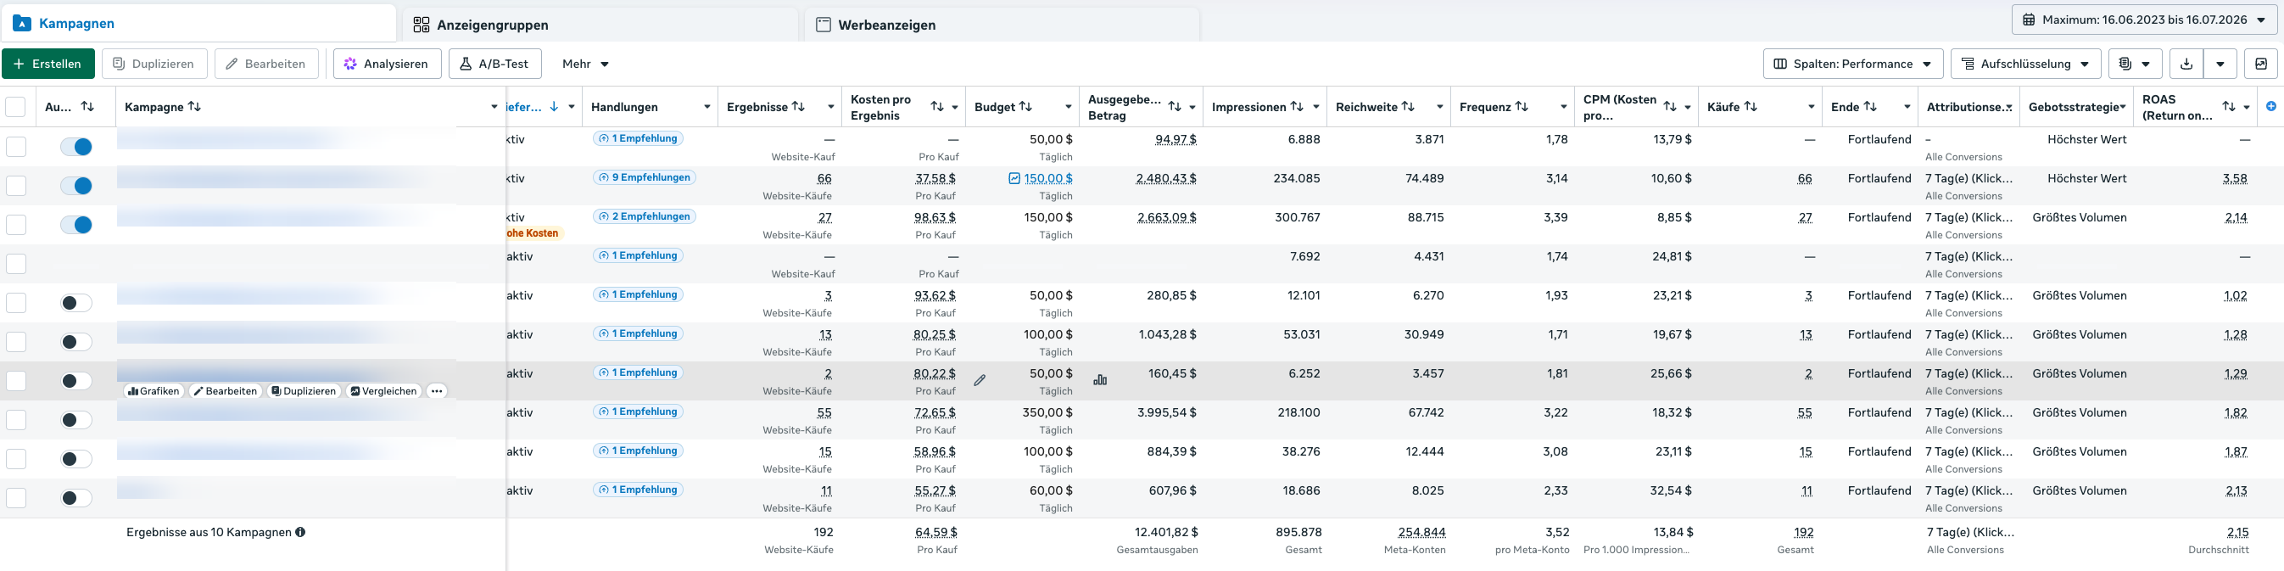Open the Käufe column header dropdown arrow
This screenshot has width=2284, height=571.
click(1811, 107)
